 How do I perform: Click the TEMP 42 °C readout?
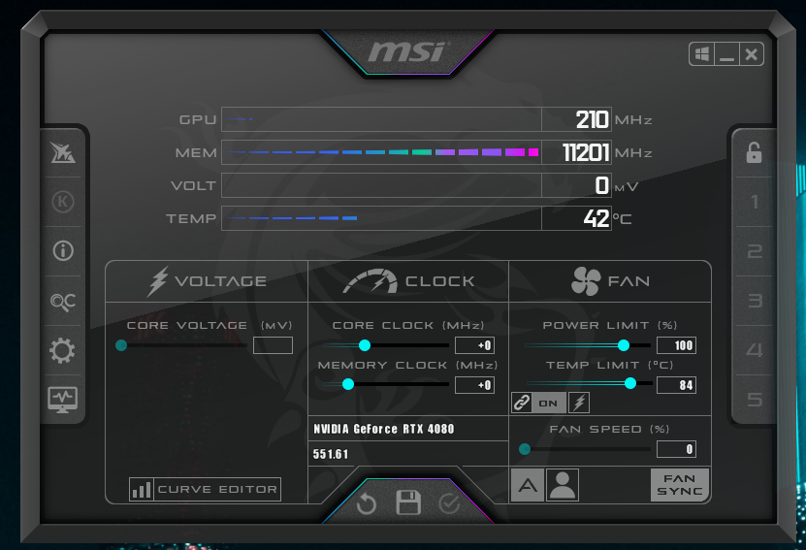point(576,218)
